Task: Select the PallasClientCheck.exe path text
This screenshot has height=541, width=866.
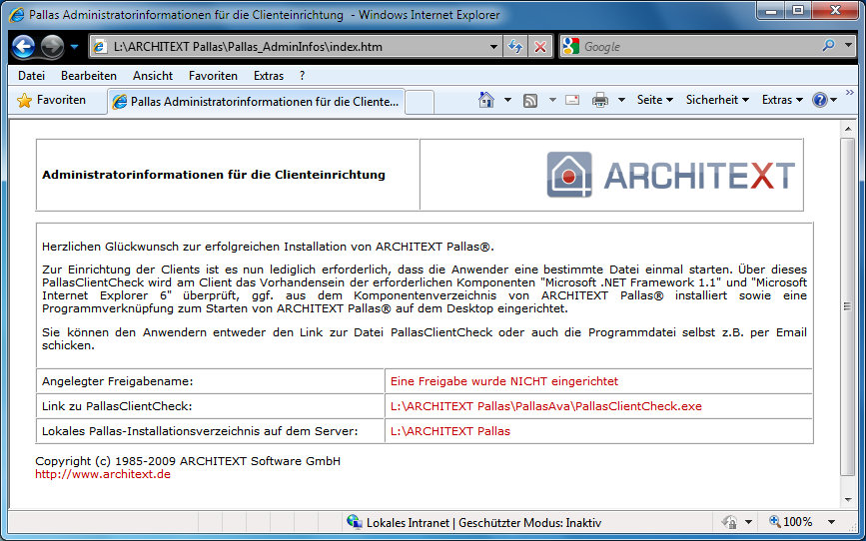Action: [546, 406]
